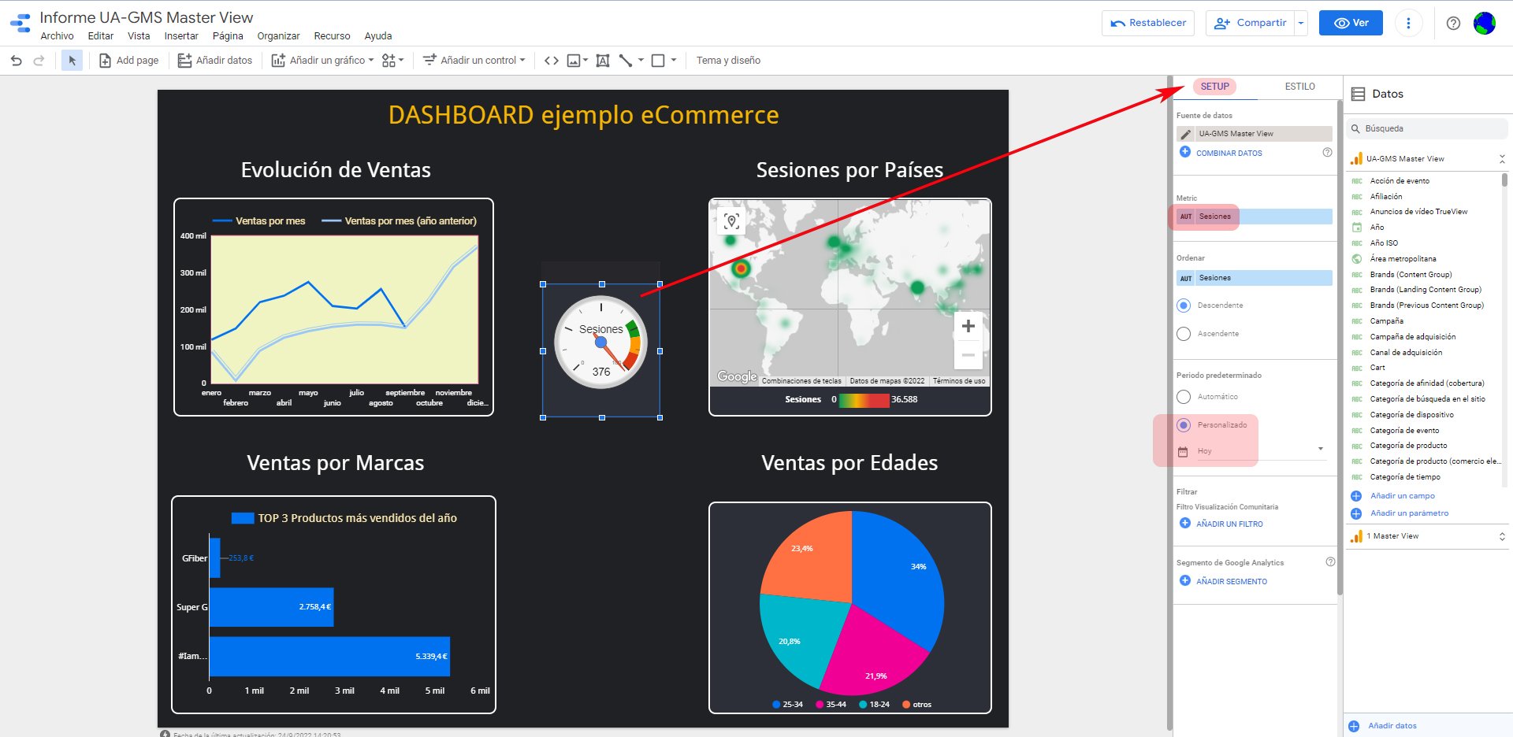Open the Archivo menu
The image size is (1513, 737).
pyautogui.click(x=57, y=36)
